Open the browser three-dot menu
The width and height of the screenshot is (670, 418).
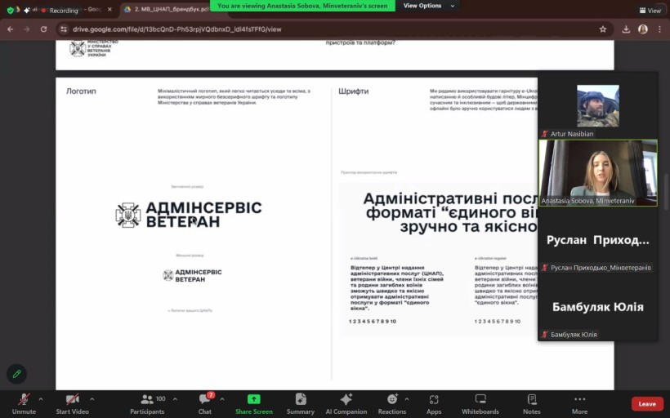tap(659, 29)
